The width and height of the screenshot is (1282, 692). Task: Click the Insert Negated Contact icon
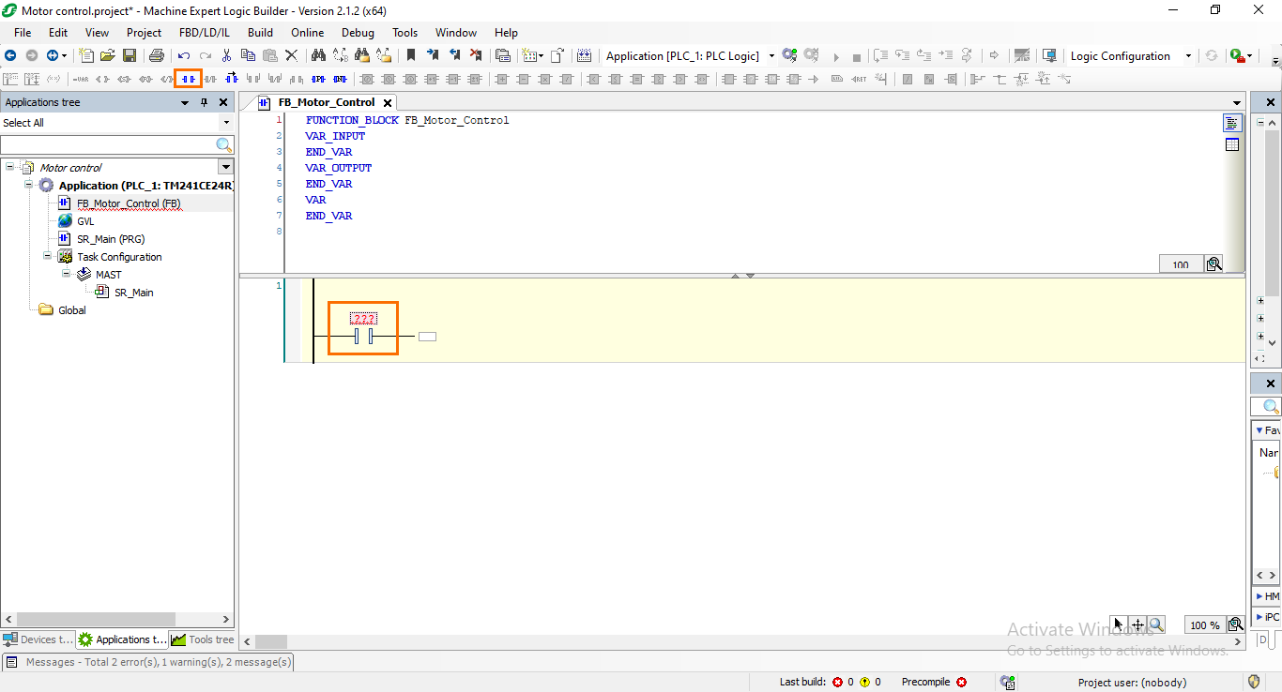click(x=210, y=79)
